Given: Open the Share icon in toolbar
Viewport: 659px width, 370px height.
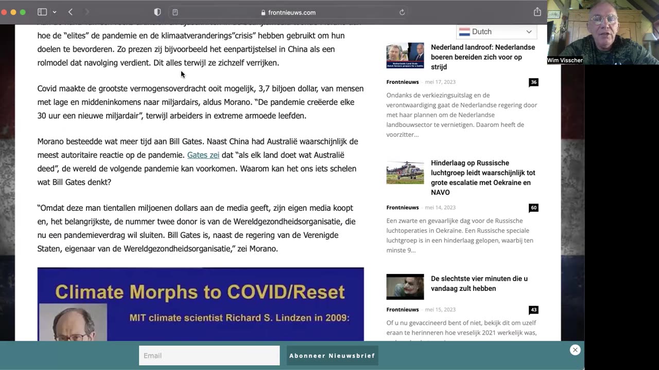Looking at the screenshot, I should point(537,12).
